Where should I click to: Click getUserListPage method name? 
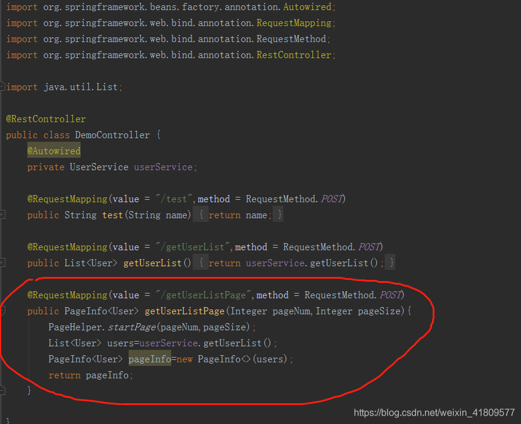tap(185, 311)
